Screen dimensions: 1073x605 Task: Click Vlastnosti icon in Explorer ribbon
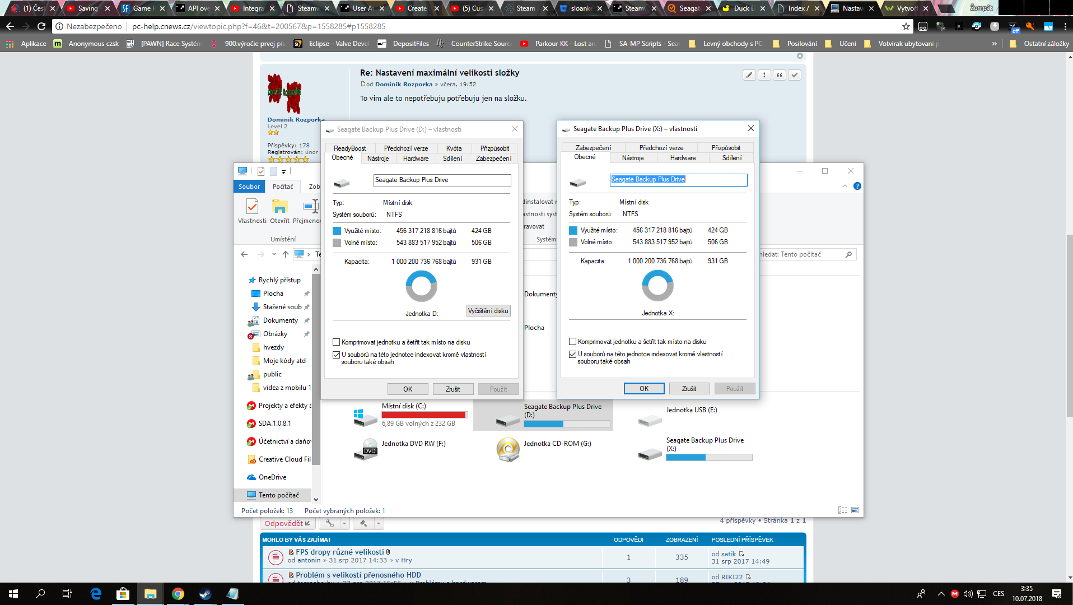tap(253, 207)
